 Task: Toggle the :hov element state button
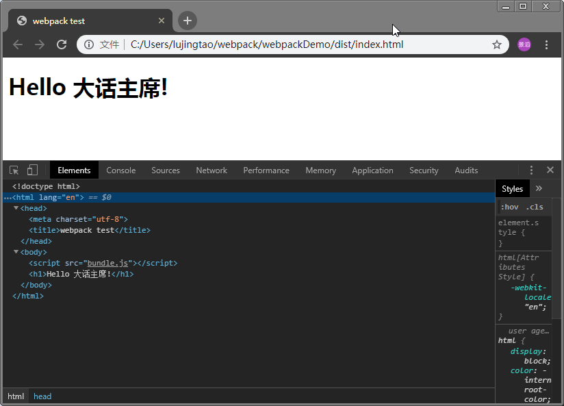click(x=509, y=207)
